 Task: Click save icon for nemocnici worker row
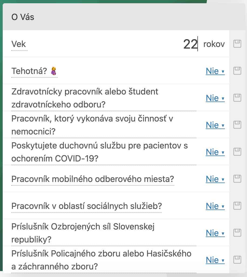click(237, 125)
